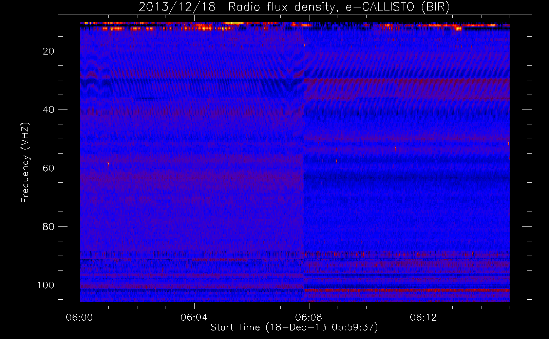Viewport: 549px width, 339px height.
Task: Click the 06:00 time tick label
Action: (79, 318)
